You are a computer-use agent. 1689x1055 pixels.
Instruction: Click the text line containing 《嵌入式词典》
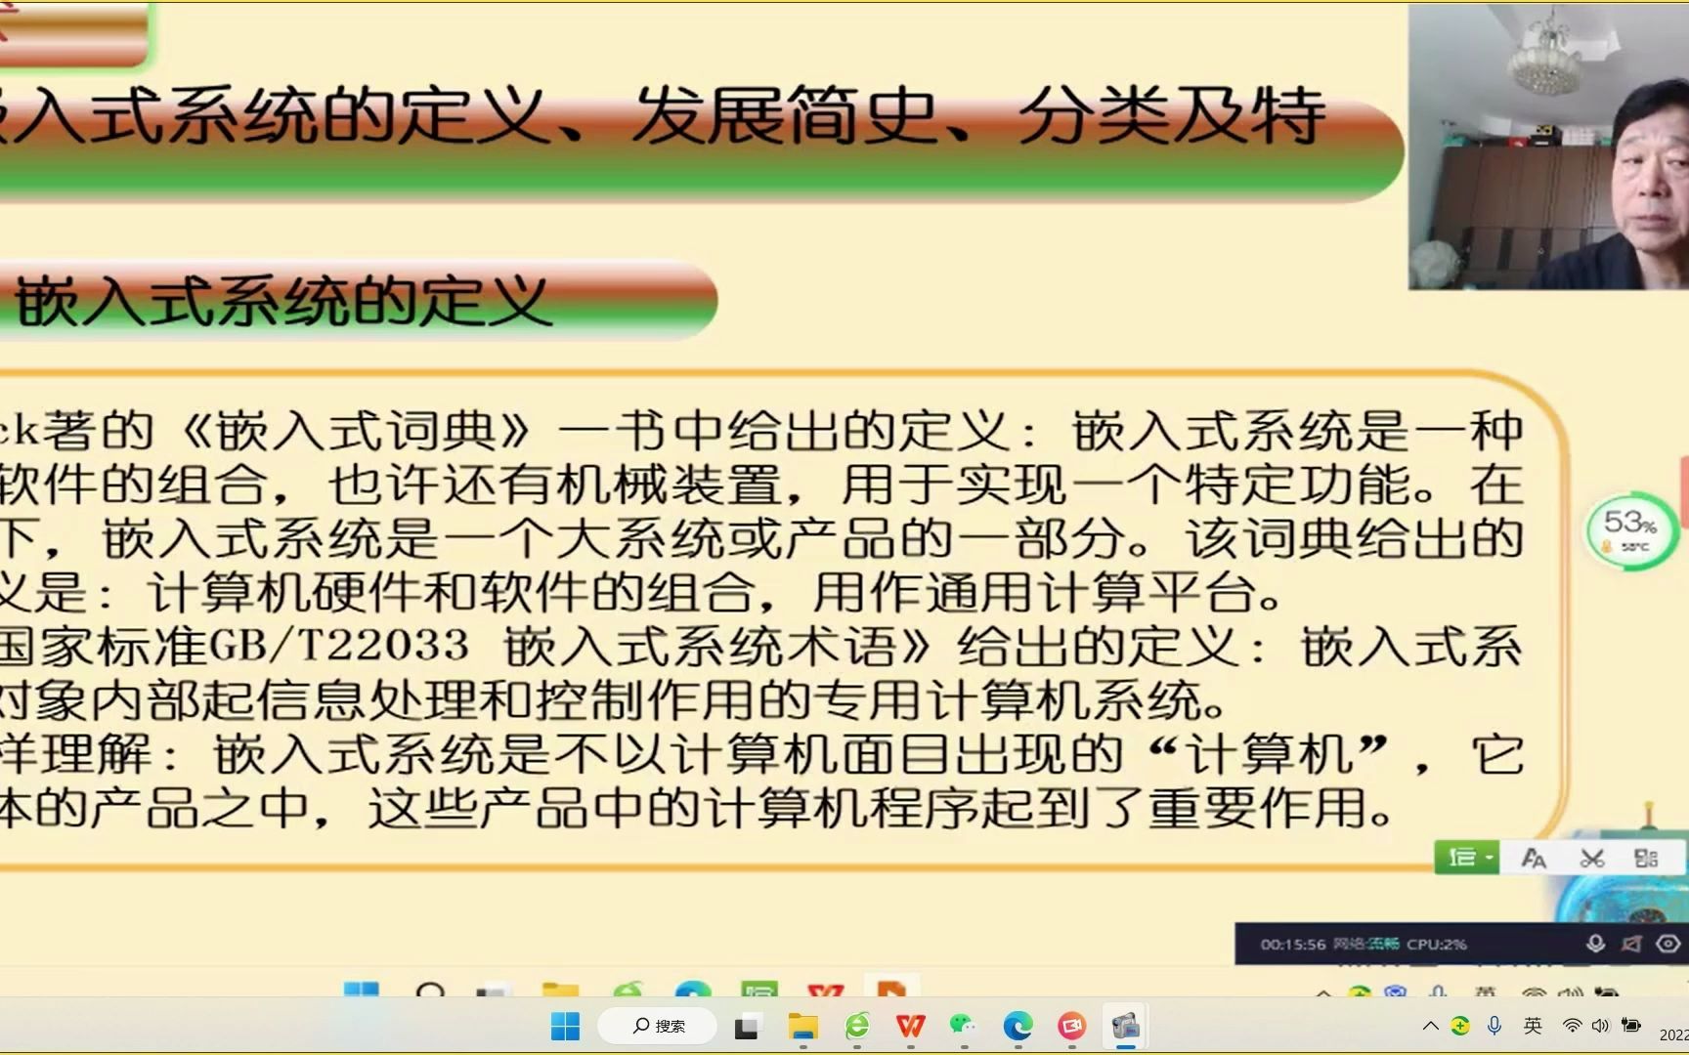pos(762,431)
